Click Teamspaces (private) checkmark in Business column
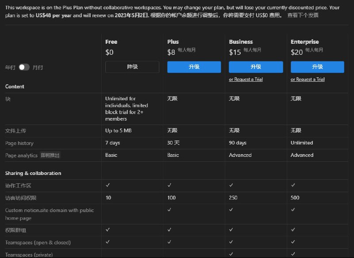The width and height of the screenshot is (354, 258). click(231, 254)
